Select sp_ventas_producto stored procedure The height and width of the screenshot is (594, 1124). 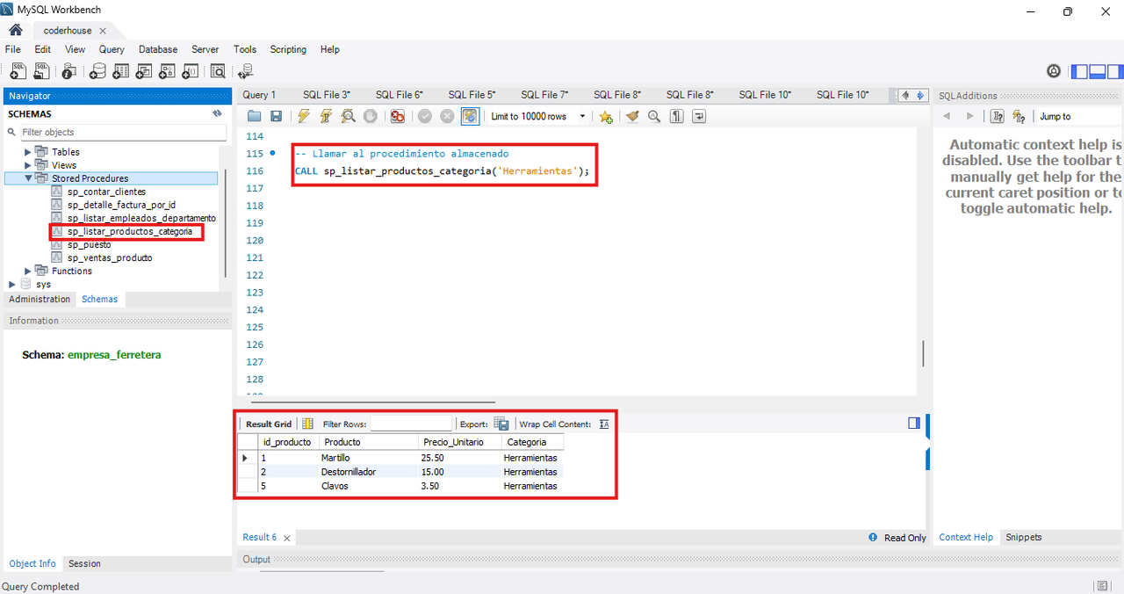[x=109, y=257]
